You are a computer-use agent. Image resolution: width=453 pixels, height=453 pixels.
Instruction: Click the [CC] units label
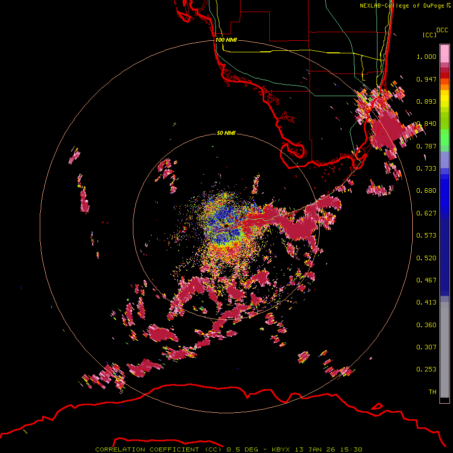click(429, 35)
